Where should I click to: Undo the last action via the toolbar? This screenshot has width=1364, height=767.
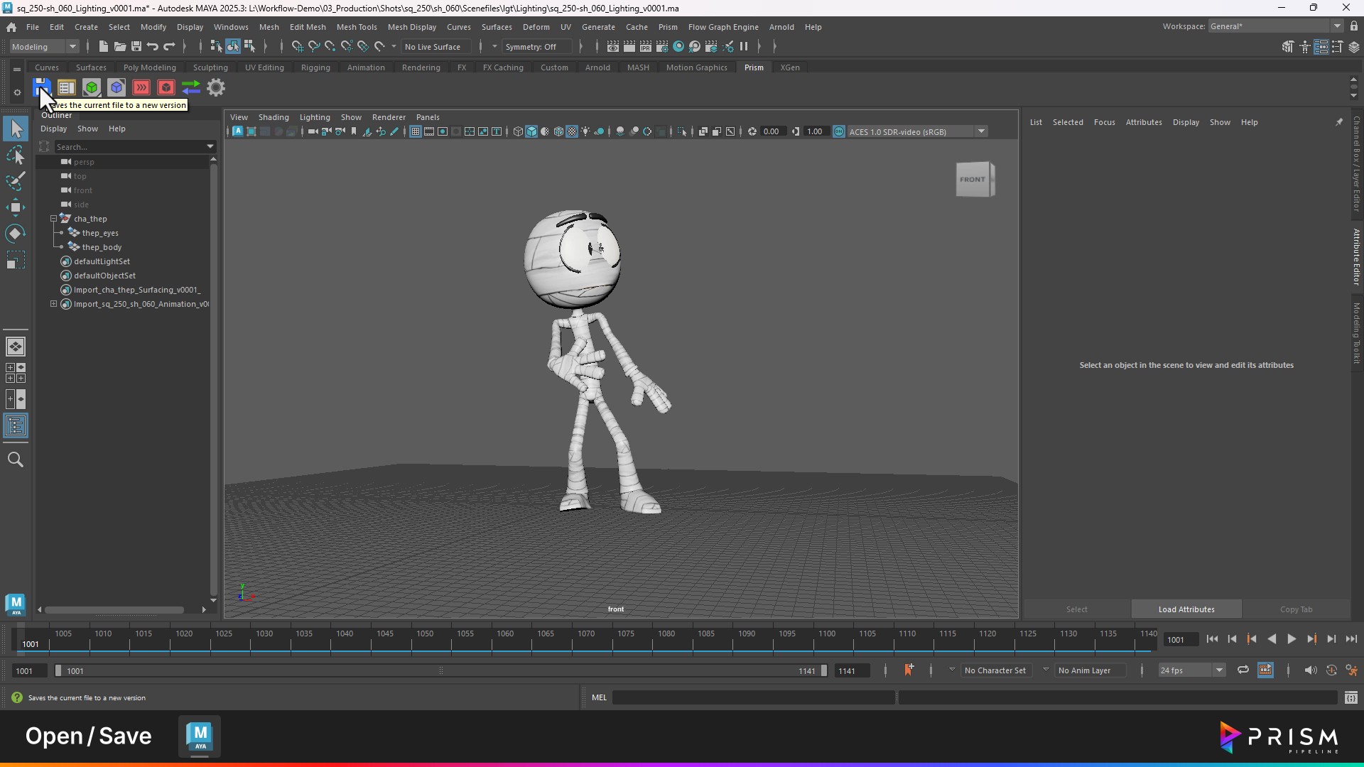coord(153,46)
